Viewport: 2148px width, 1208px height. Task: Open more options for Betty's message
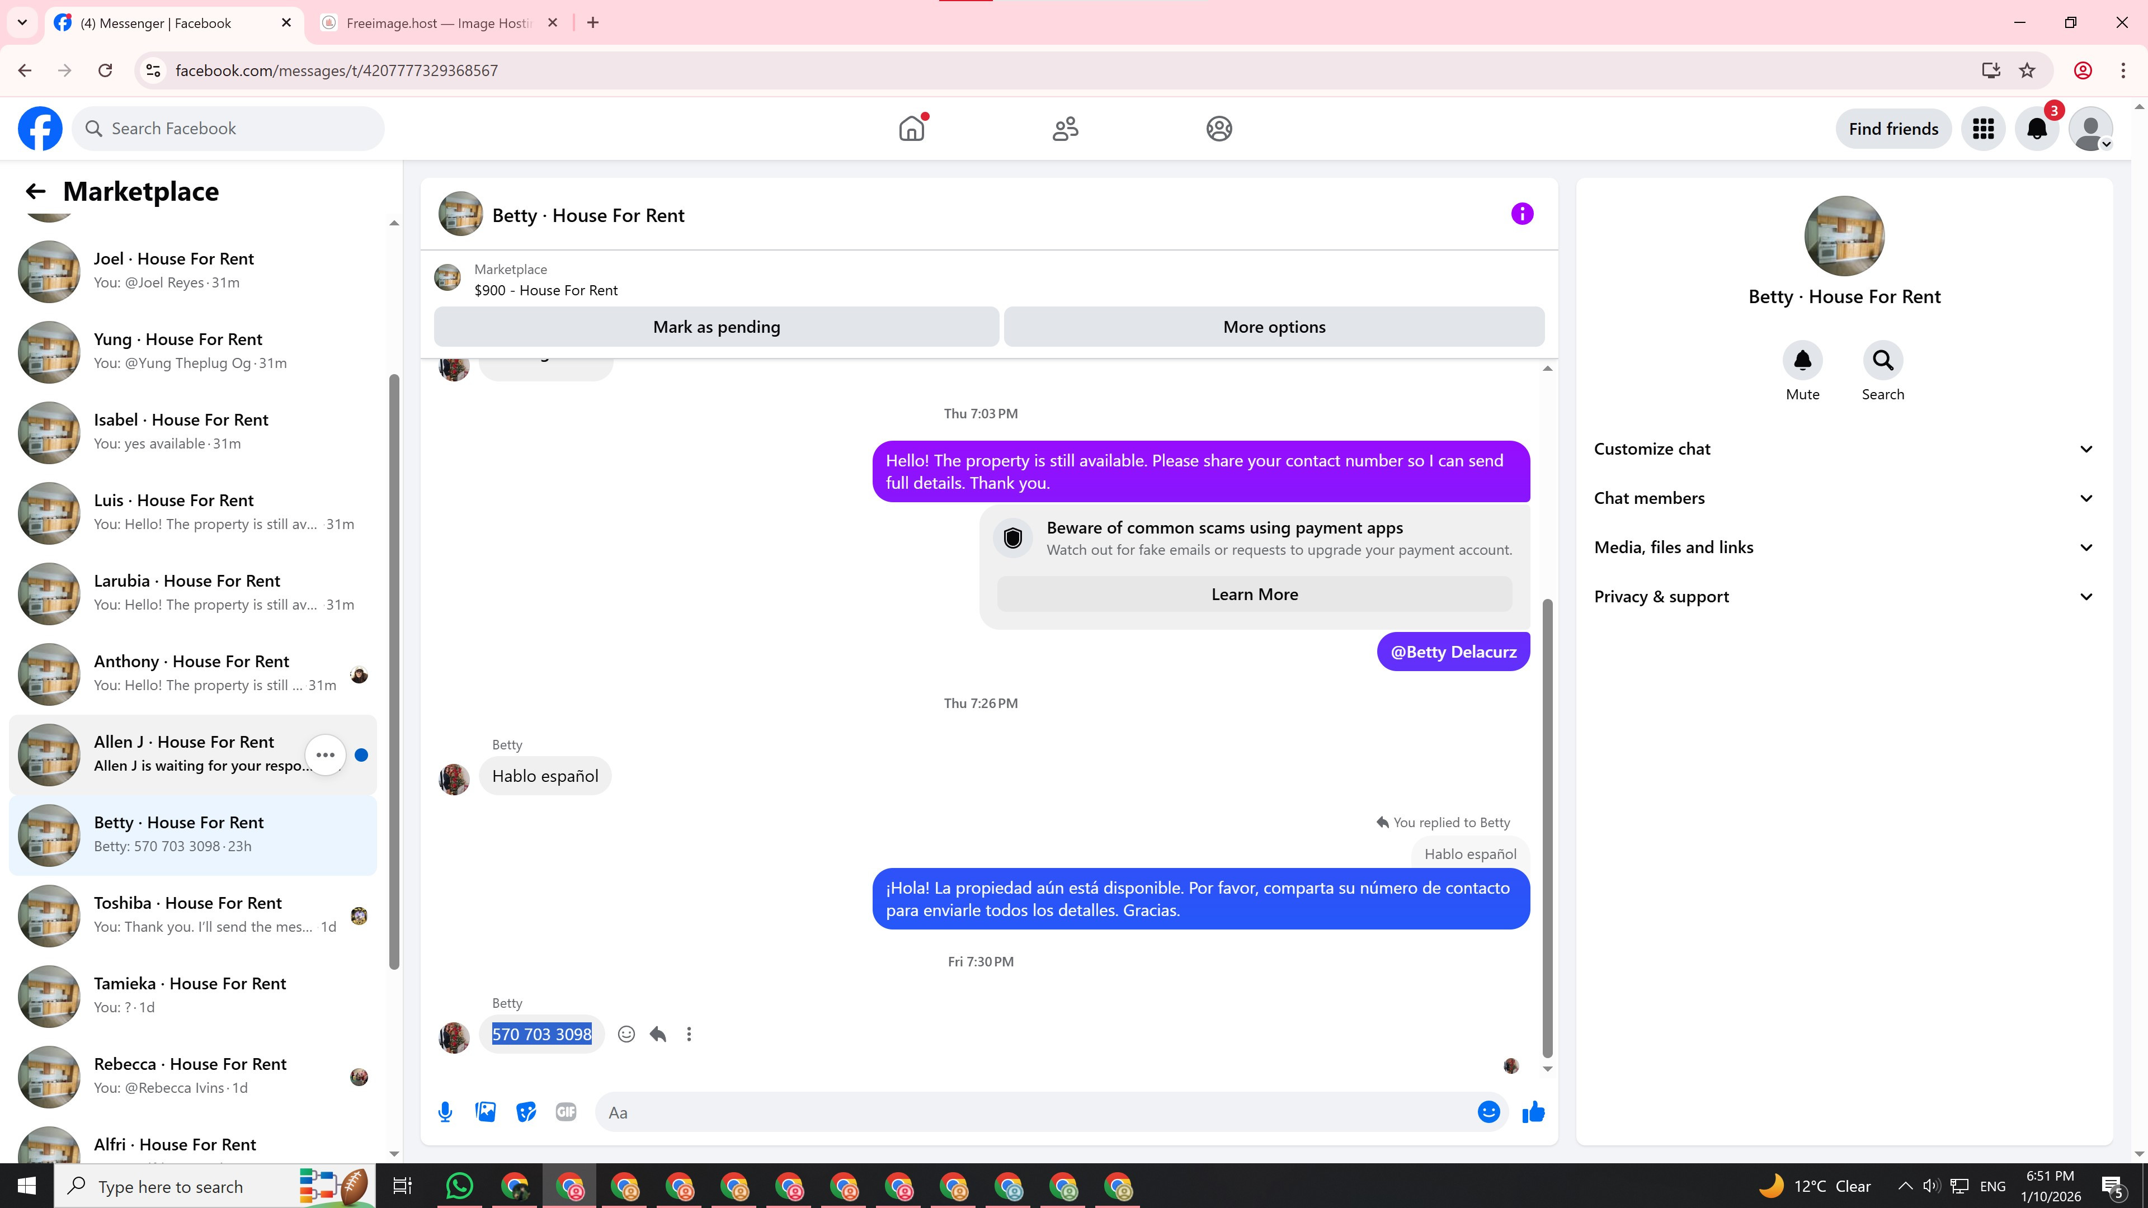pos(689,1035)
